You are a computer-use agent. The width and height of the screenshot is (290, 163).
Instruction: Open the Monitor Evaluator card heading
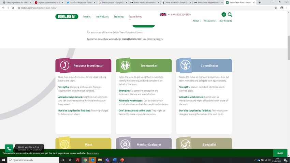tap(149, 145)
